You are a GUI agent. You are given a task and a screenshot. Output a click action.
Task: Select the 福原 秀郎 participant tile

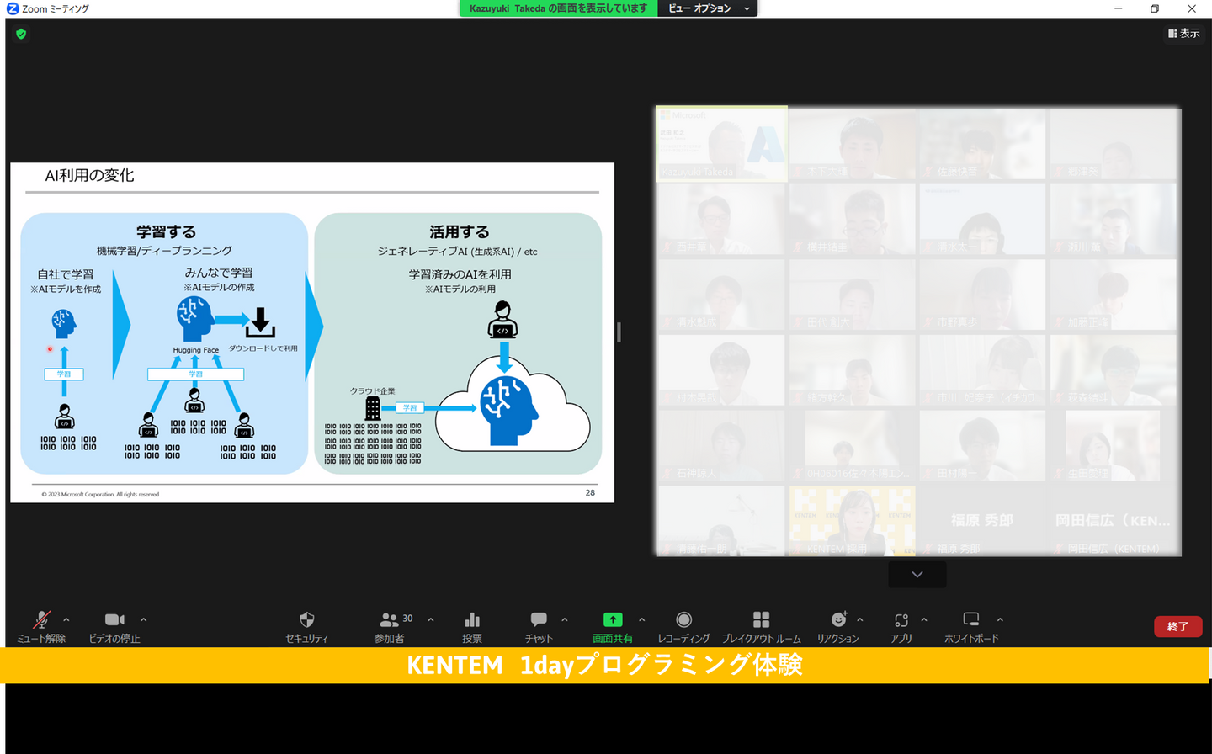point(982,521)
